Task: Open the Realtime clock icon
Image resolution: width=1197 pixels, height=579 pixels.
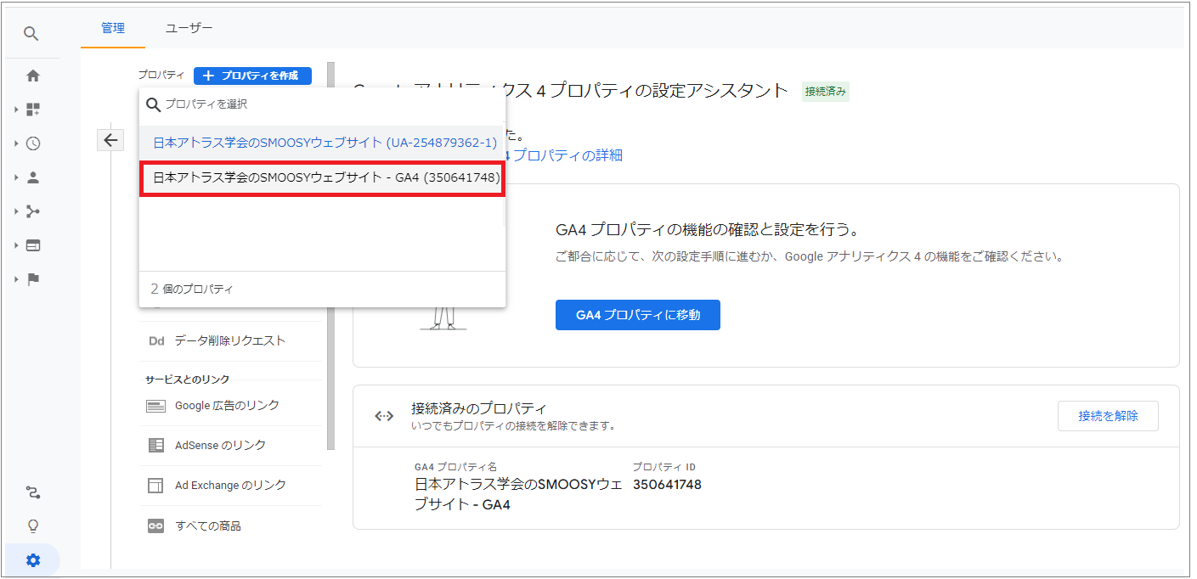Action: 33,143
